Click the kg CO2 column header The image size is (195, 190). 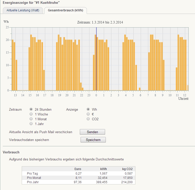point(127,169)
